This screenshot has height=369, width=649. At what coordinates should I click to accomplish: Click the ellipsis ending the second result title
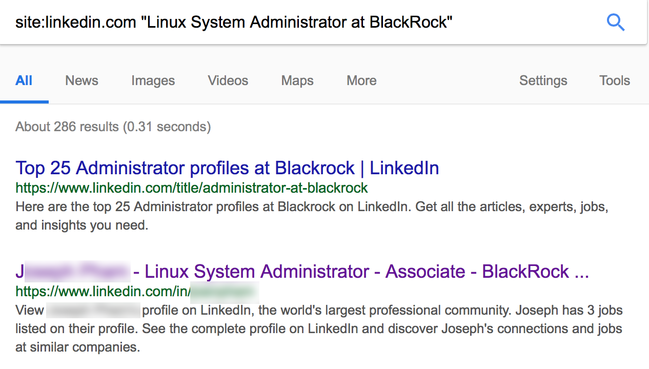pos(582,272)
